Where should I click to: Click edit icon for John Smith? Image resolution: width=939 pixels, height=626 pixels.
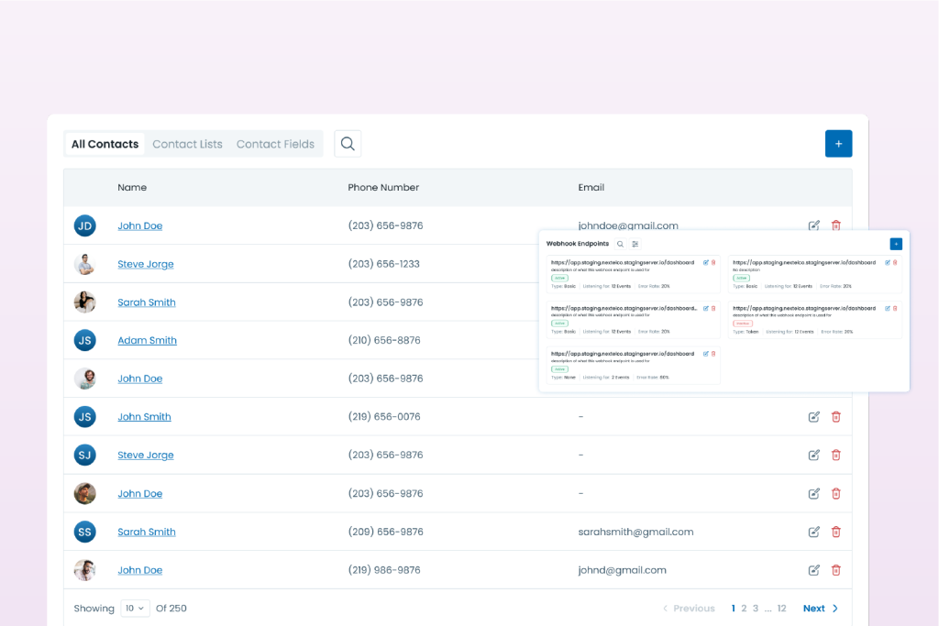click(813, 417)
